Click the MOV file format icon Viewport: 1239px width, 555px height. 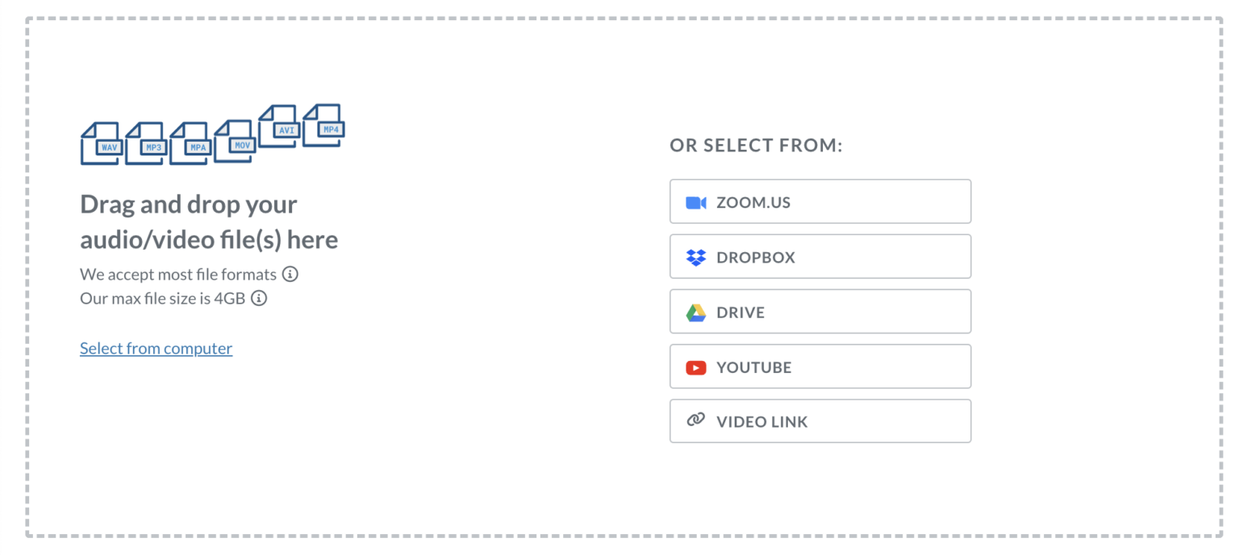coord(235,142)
